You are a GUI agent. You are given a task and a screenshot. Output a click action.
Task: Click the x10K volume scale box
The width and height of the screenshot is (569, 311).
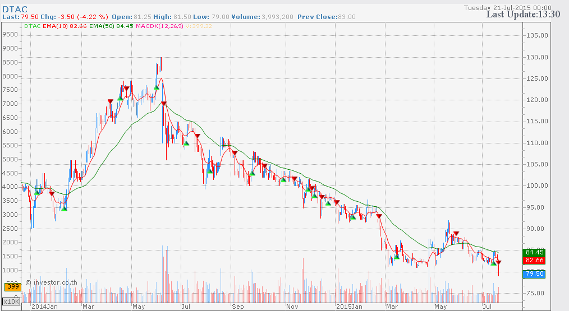tap(11, 301)
